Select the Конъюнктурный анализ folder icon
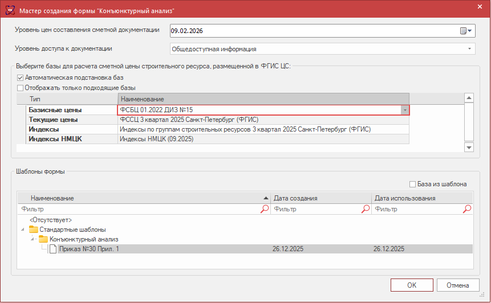This screenshot has height=303, width=491. tap(43, 239)
